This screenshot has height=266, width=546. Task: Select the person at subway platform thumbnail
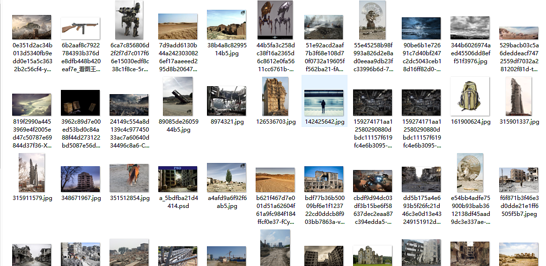(324, 103)
